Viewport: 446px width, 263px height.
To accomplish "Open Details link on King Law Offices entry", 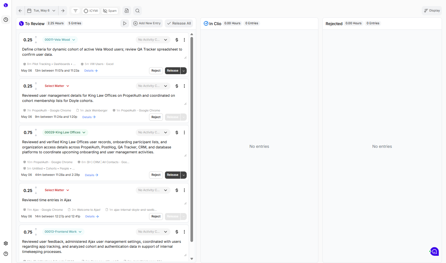I will 91,175.
